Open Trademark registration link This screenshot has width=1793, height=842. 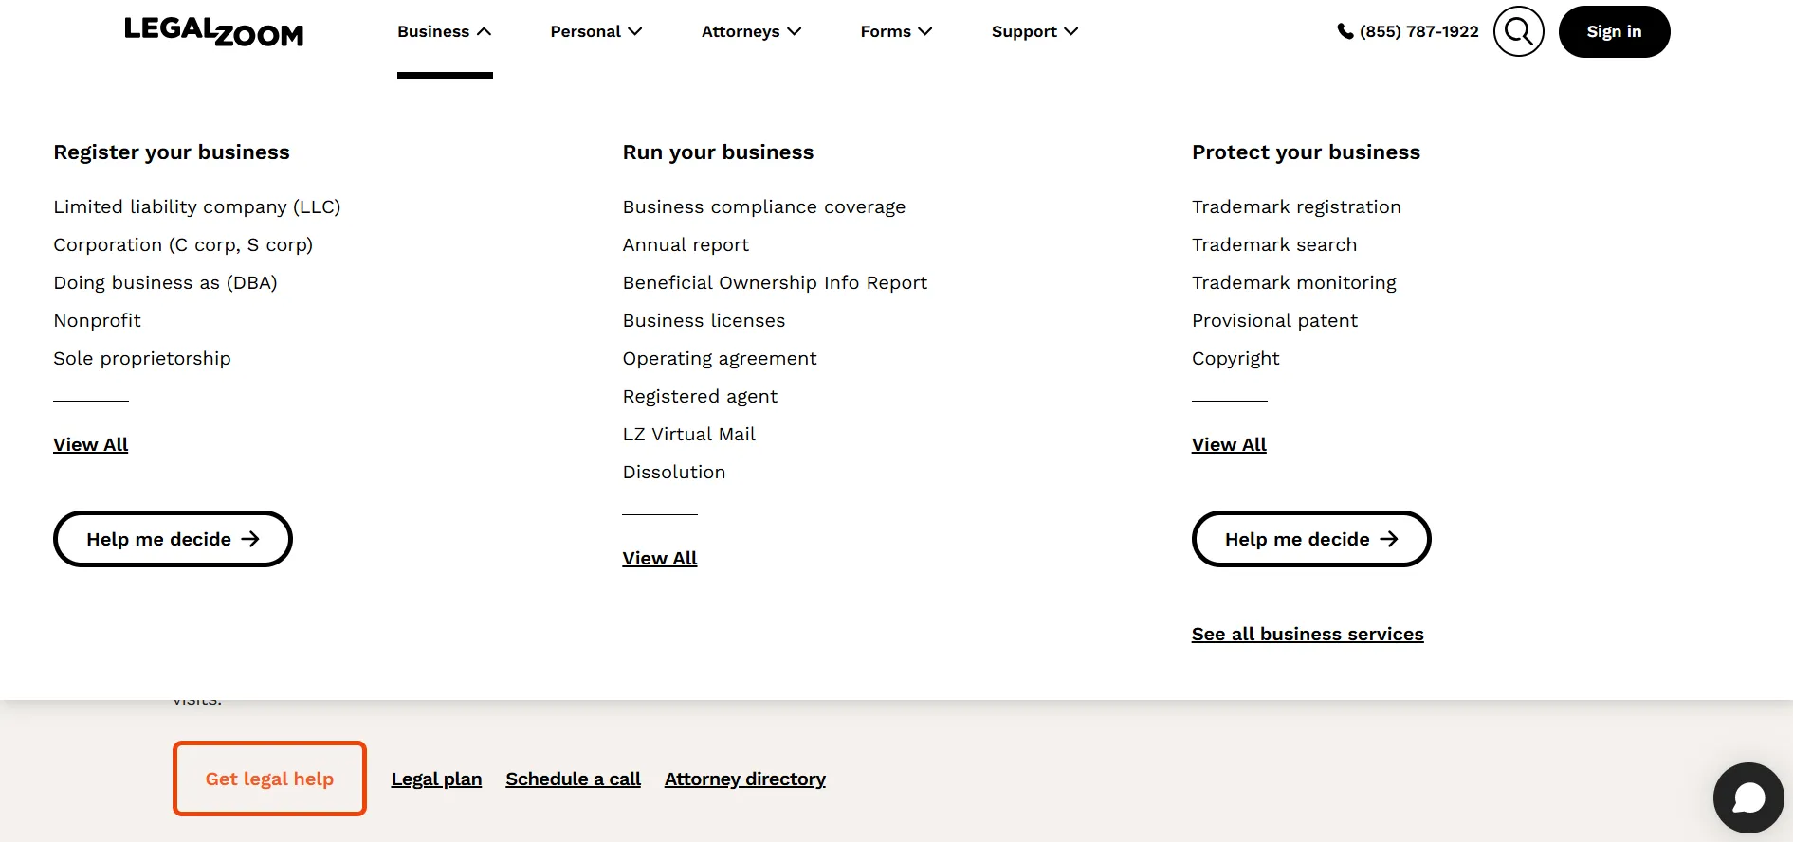(x=1295, y=207)
